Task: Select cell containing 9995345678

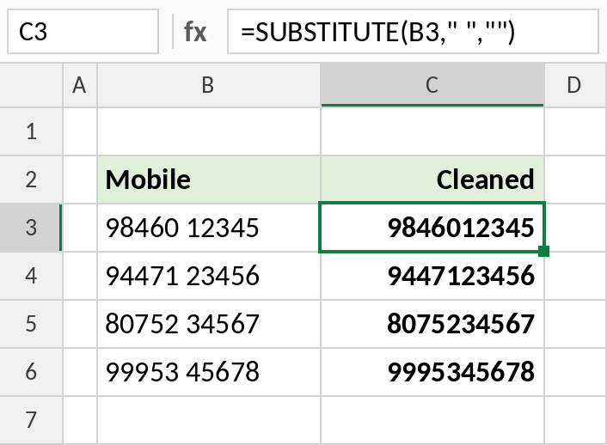Action: [x=432, y=371]
